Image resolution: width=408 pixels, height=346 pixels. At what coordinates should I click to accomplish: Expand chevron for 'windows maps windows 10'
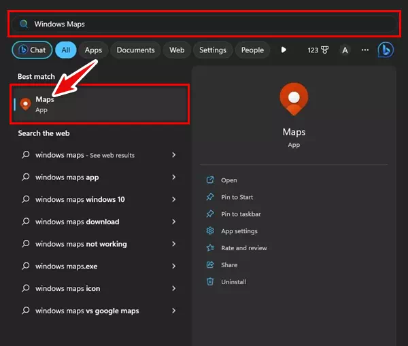coord(174,200)
